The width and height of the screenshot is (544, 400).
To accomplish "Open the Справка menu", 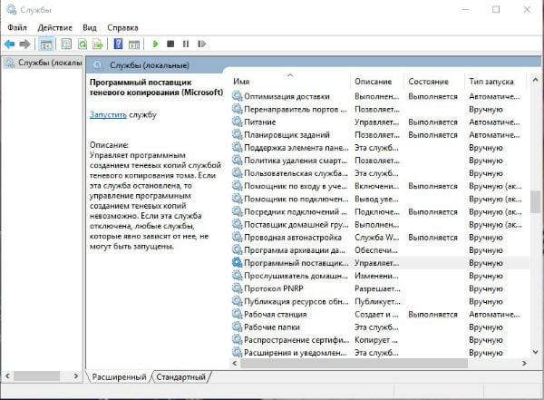I will [x=122, y=27].
